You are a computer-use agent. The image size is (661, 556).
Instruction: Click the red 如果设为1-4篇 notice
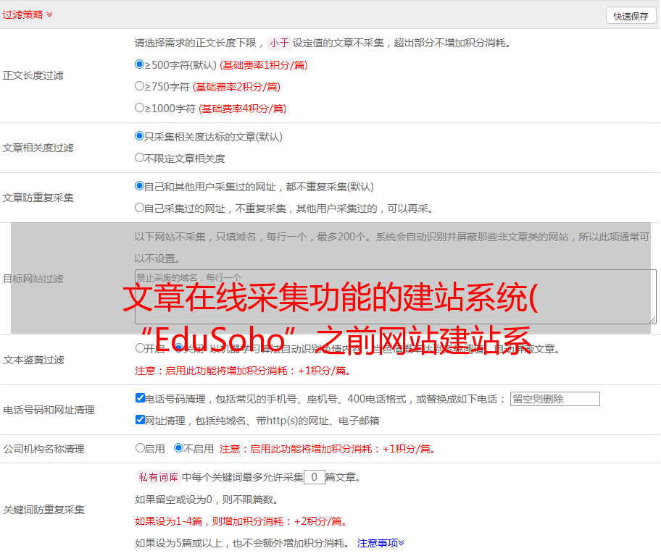click(x=241, y=521)
